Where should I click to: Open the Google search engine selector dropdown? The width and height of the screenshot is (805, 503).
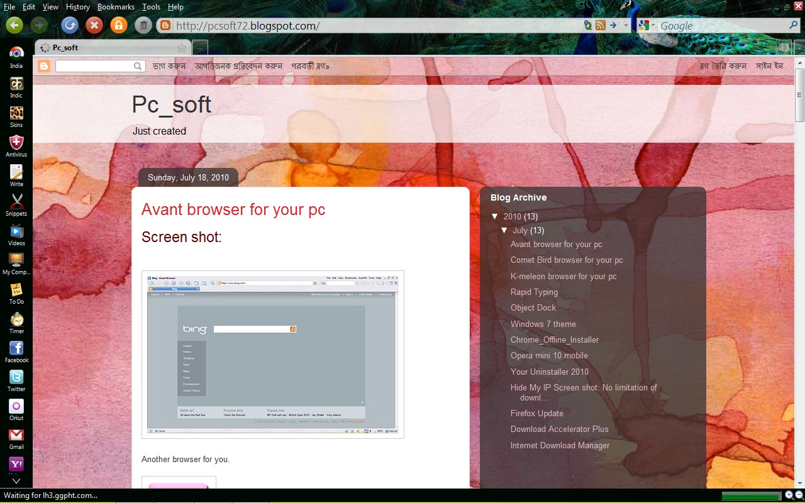coord(647,26)
